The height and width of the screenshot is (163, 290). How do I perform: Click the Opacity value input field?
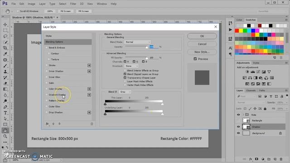(x=154, y=47)
